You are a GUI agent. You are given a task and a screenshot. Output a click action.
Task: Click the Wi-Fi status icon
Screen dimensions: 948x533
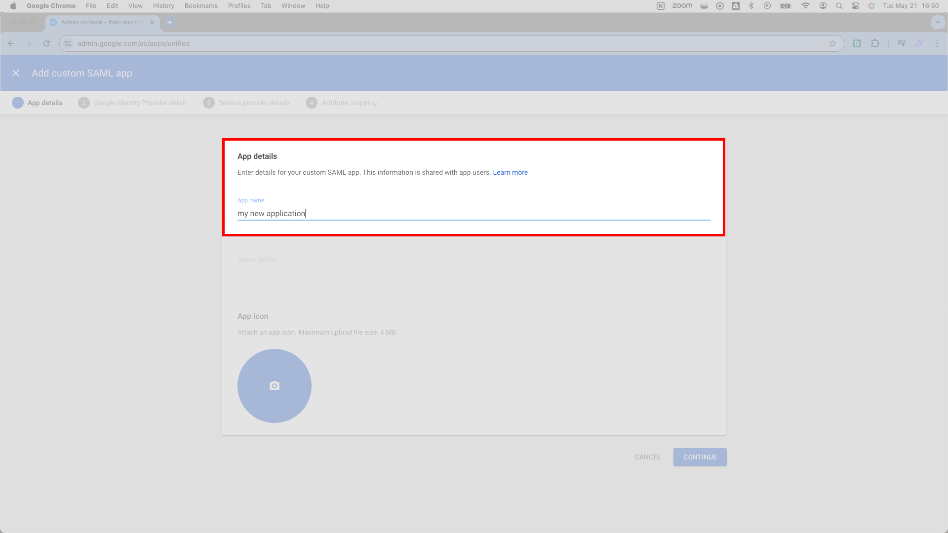(805, 5)
